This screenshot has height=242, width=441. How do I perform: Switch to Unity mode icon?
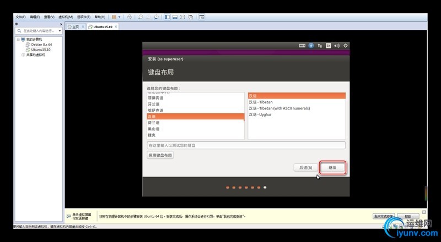191,17
